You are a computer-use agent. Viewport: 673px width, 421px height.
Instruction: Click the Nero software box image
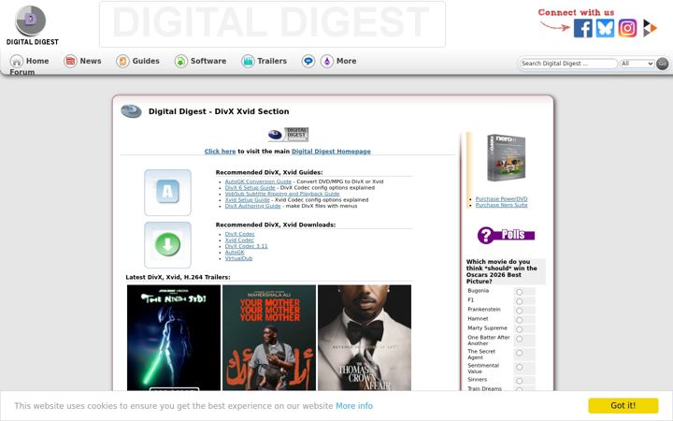point(506,158)
